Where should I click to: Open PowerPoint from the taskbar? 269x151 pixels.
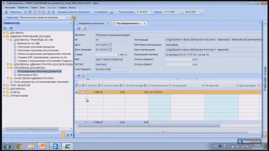(x=43, y=146)
